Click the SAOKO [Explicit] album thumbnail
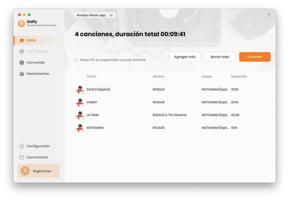Image resolution: width=289 pixels, height=200 pixels. (x=79, y=90)
